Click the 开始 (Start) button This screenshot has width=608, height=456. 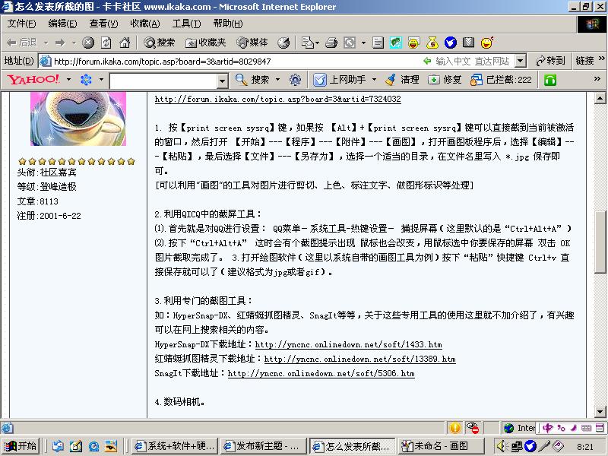click(x=21, y=446)
